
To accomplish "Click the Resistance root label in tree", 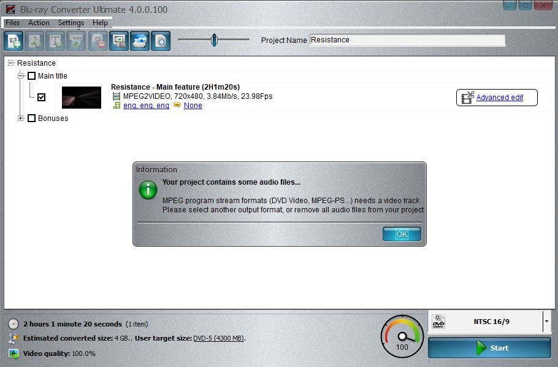I will click(x=36, y=63).
